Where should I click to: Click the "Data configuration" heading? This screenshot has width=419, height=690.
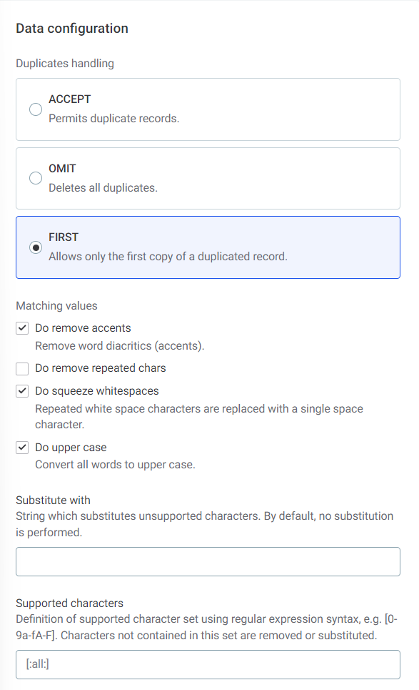[x=71, y=28]
